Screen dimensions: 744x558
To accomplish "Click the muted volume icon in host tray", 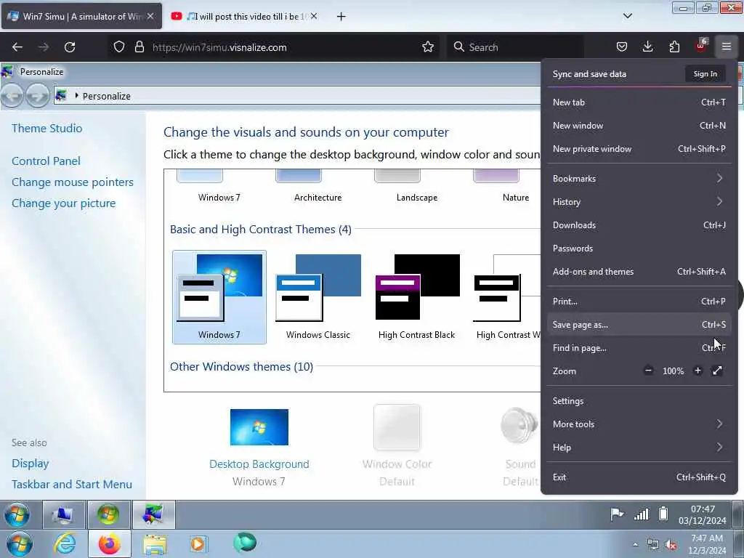I will tap(671, 545).
